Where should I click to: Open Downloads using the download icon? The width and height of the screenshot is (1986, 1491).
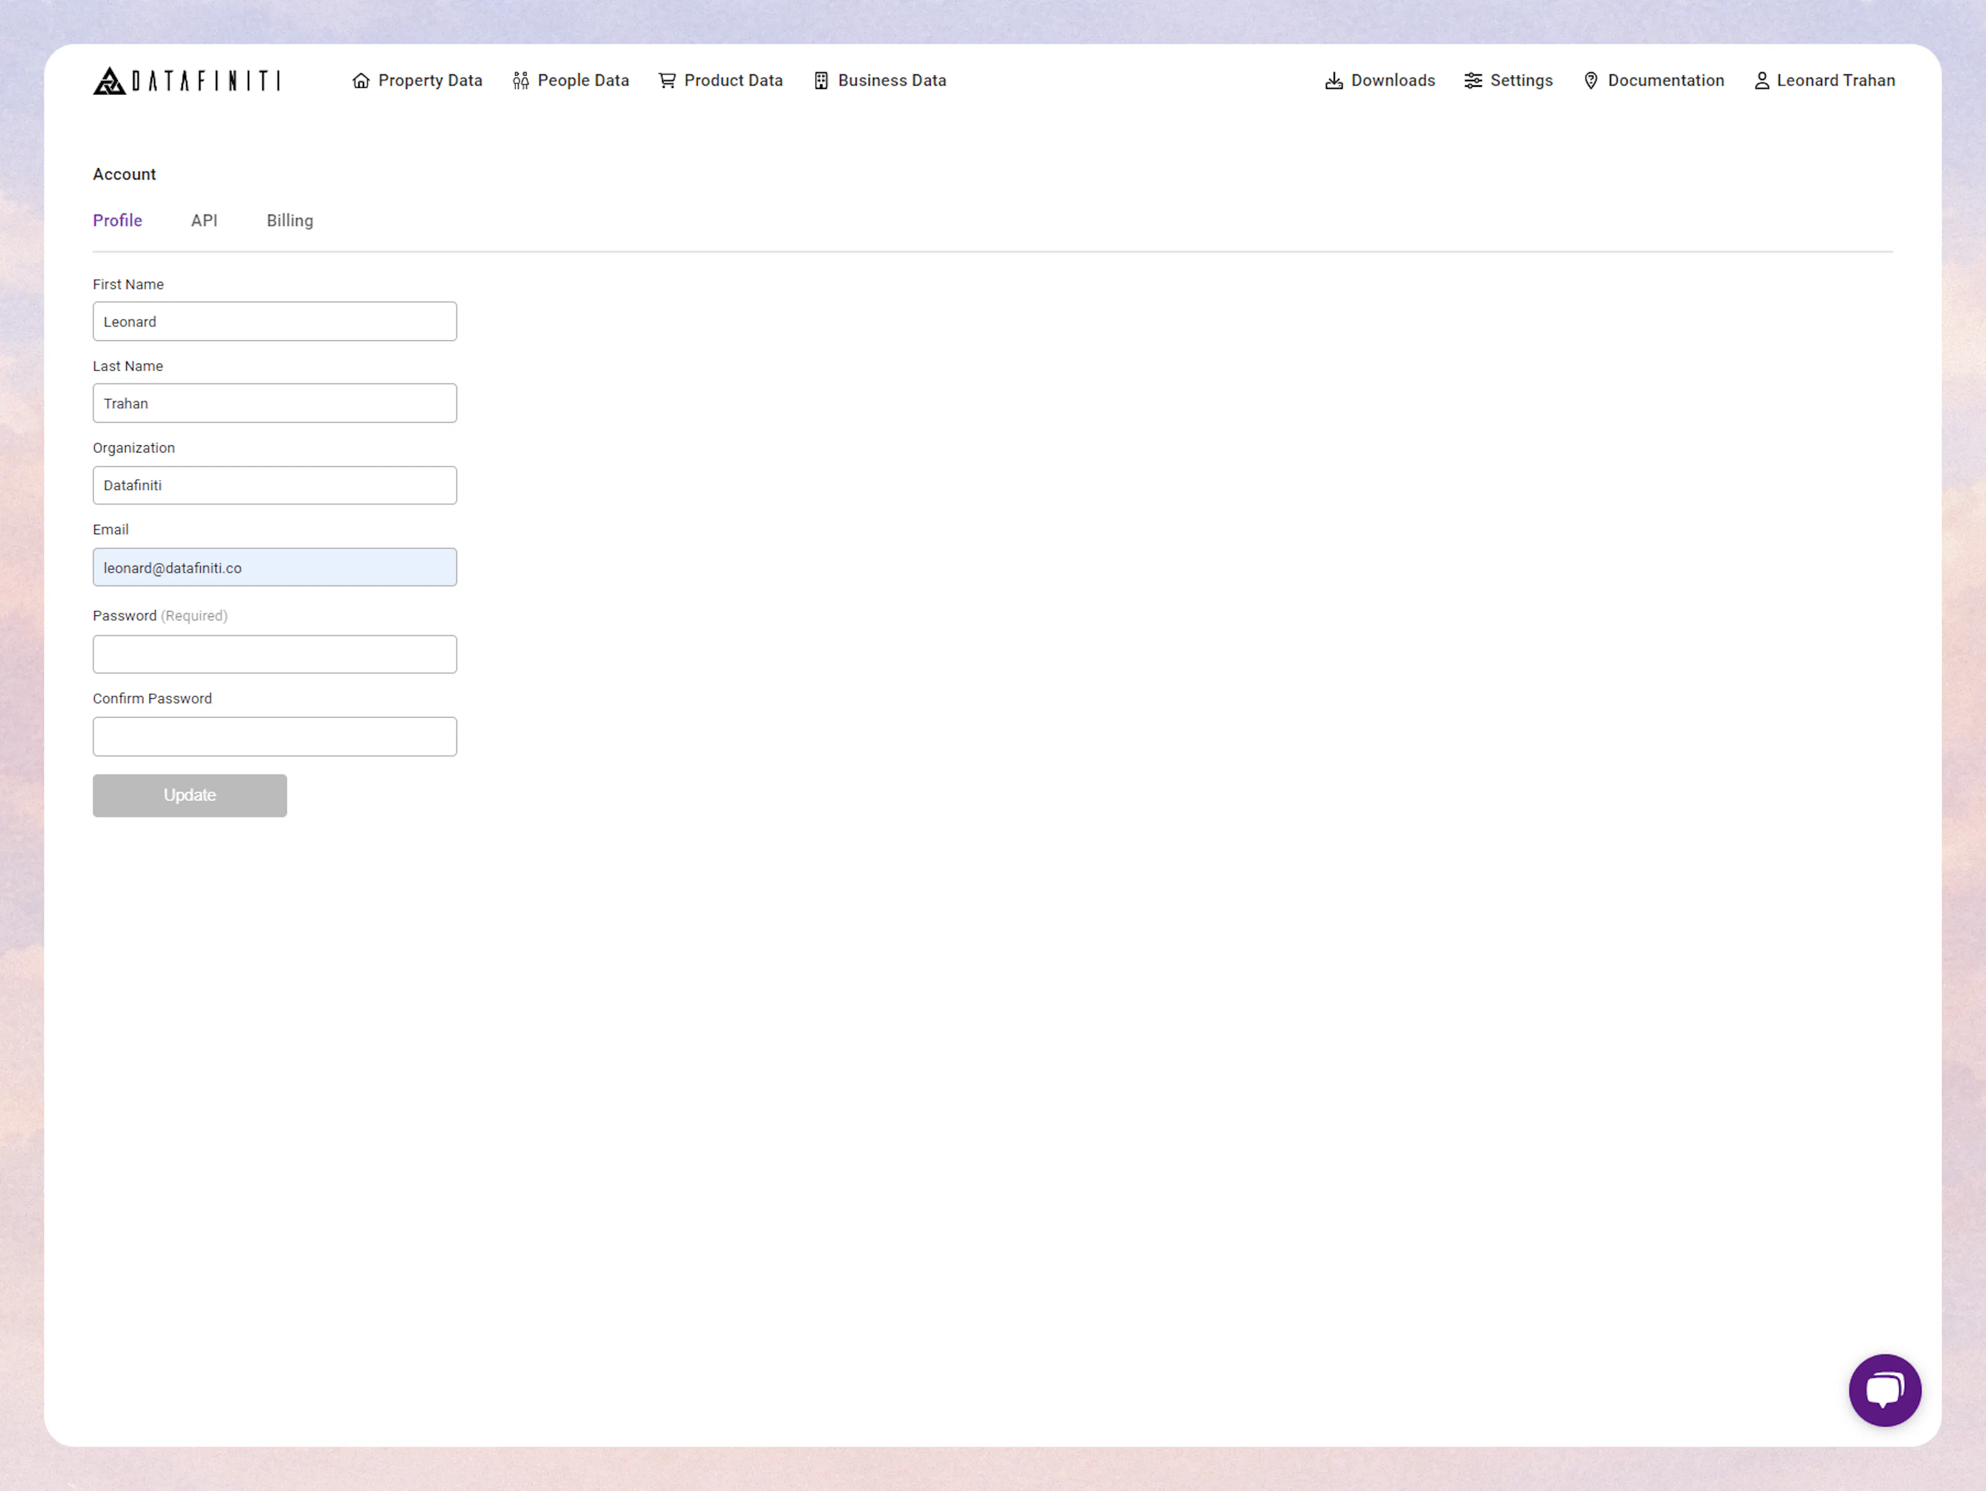click(1335, 81)
